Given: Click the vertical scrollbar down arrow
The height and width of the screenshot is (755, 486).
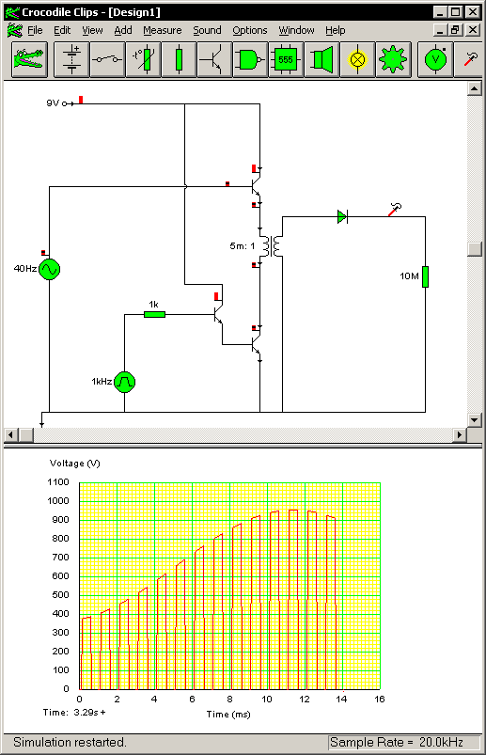Looking at the screenshot, I should [475, 420].
